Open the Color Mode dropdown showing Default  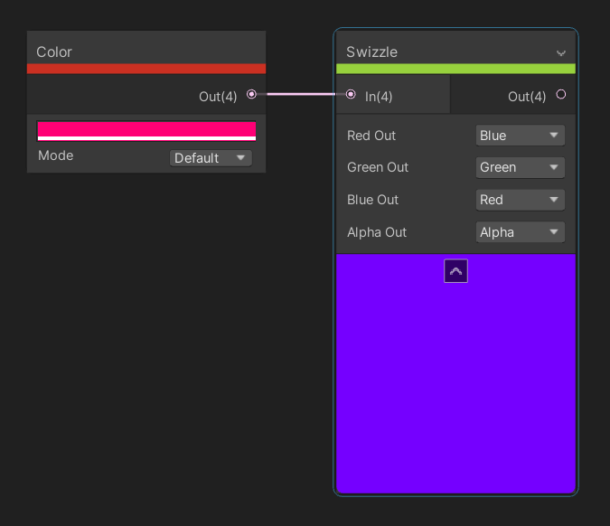[211, 158]
